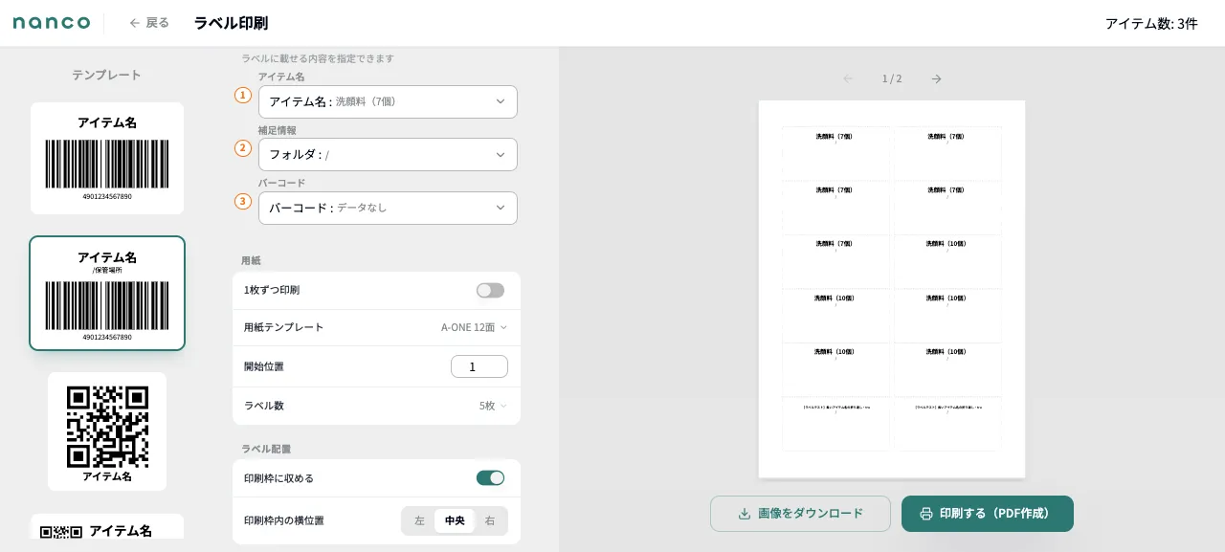Click 印刷する（PDF作成）button

pyautogui.click(x=988, y=514)
